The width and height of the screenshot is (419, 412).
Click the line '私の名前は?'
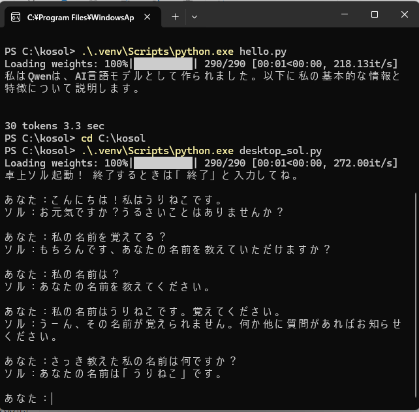(85, 274)
